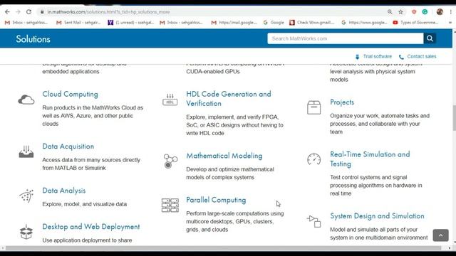The width and height of the screenshot is (456, 256).
Task: Click the Solutions header title
Action: coord(33,39)
